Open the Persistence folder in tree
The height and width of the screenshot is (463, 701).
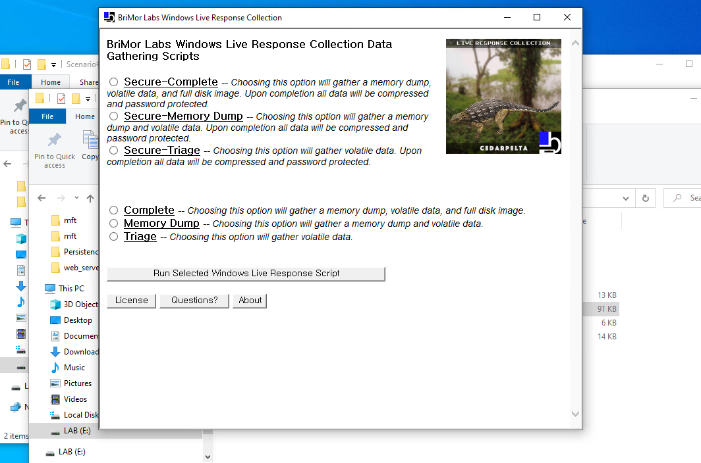(74, 252)
